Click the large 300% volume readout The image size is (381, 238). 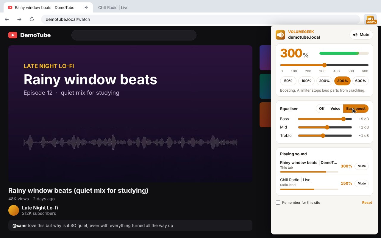[294, 54]
